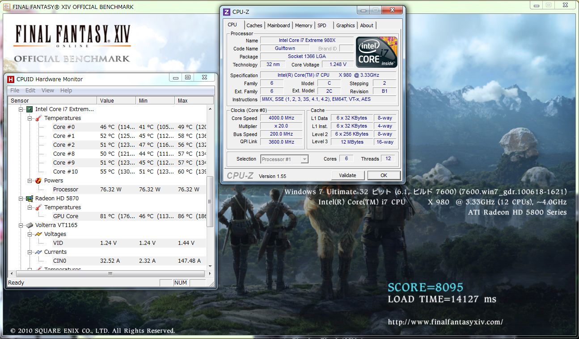Click the chip icon beside Volterra VT1165

29,225
